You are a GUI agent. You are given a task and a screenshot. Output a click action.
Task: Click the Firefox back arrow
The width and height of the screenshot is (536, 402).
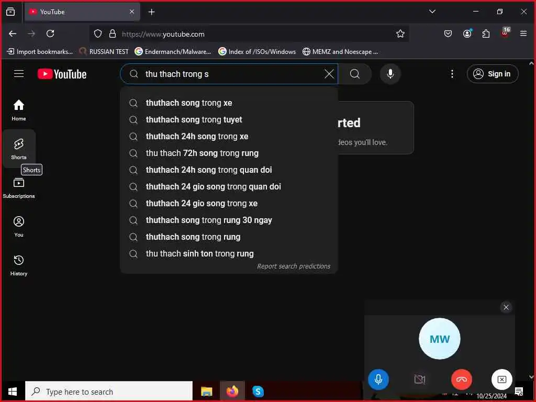click(13, 33)
